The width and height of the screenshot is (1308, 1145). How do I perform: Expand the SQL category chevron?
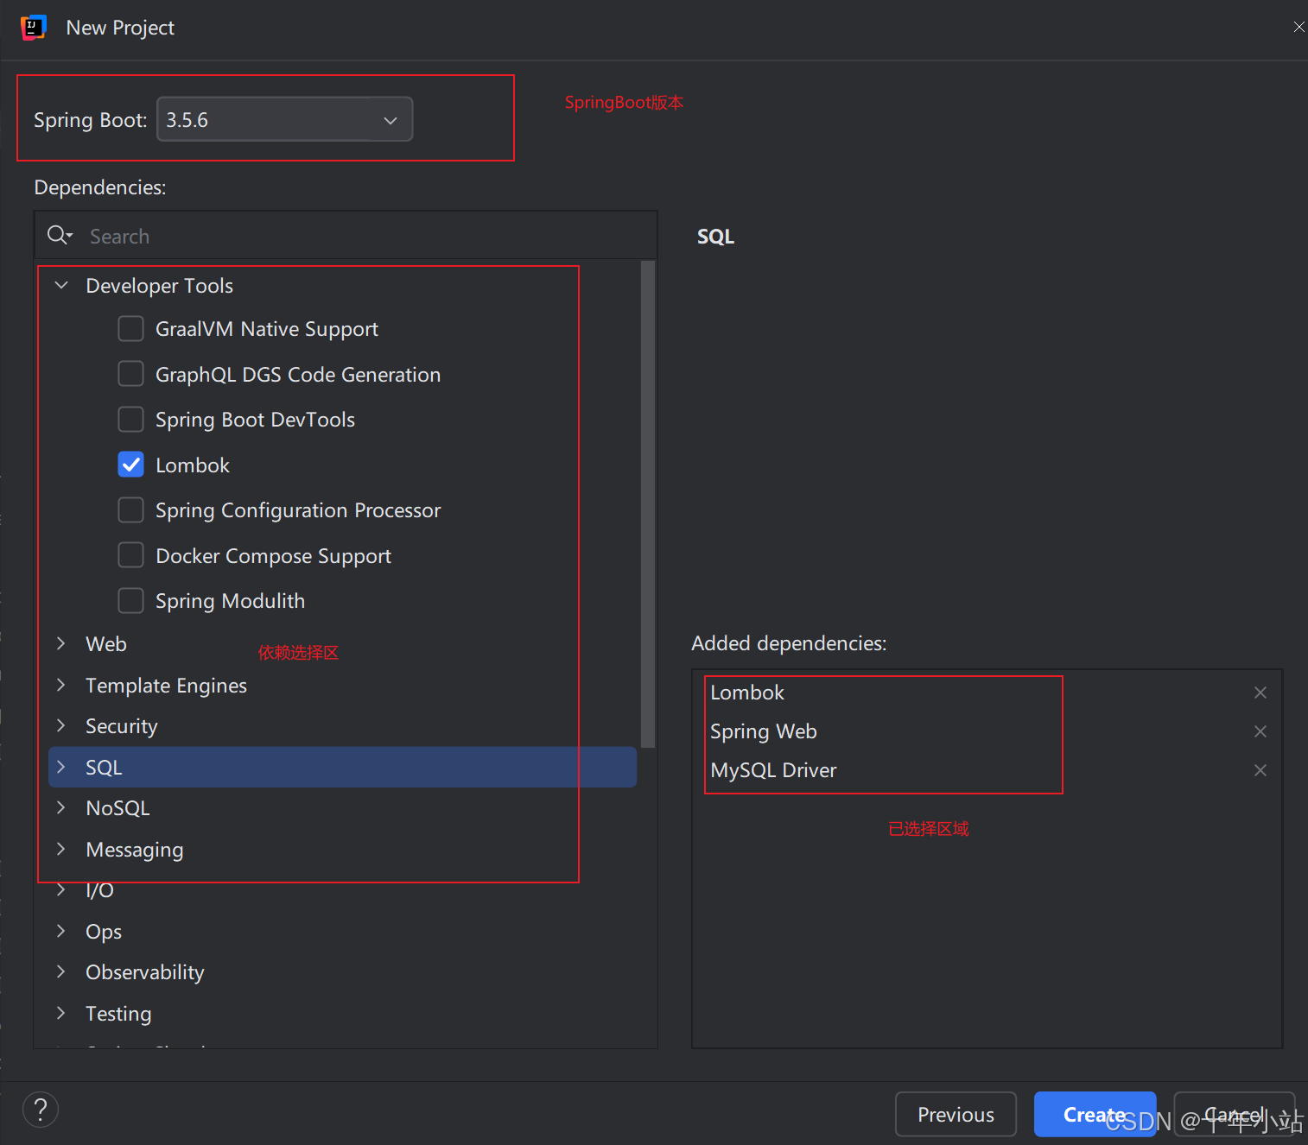61,767
